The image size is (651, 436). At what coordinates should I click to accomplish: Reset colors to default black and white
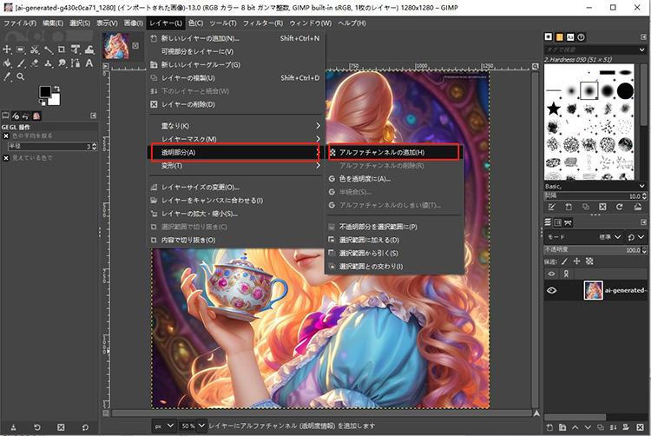click(x=42, y=102)
